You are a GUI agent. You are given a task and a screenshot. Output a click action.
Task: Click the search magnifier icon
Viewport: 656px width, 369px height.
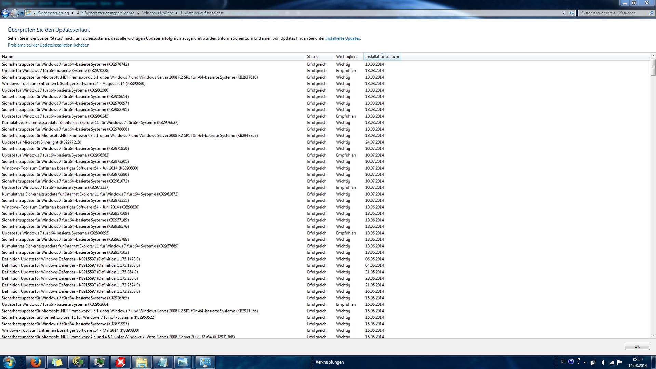click(651, 13)
